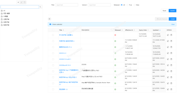Viewport: 177px width, 95px height.
Task: Select the Released 'All' radio option
Action: pos(122,5)
